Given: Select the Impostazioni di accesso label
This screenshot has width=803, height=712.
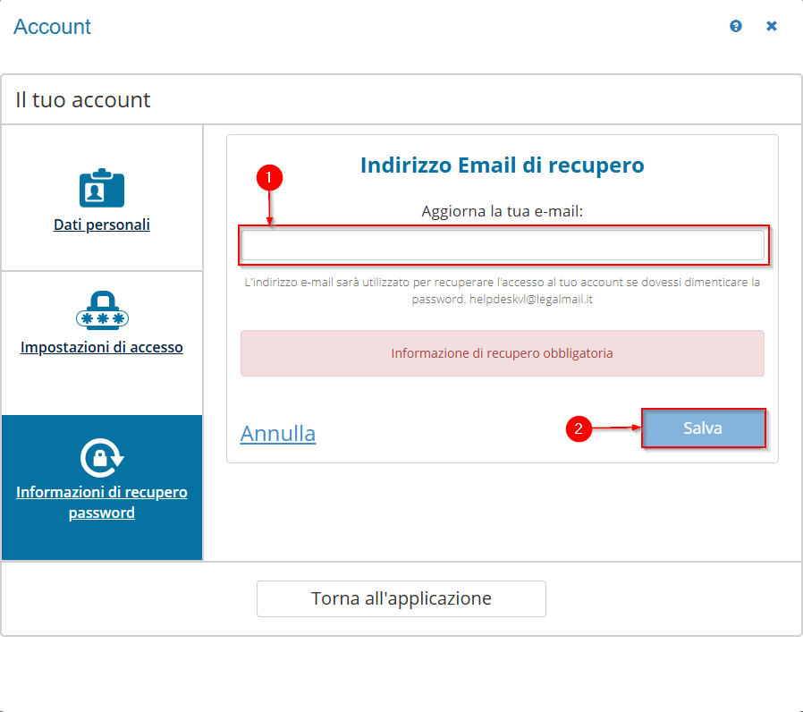Looking at the screenshot, I should 102,347.
